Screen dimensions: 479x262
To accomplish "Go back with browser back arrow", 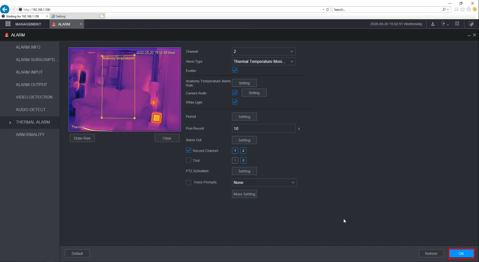I will click(x=5, y=9).
